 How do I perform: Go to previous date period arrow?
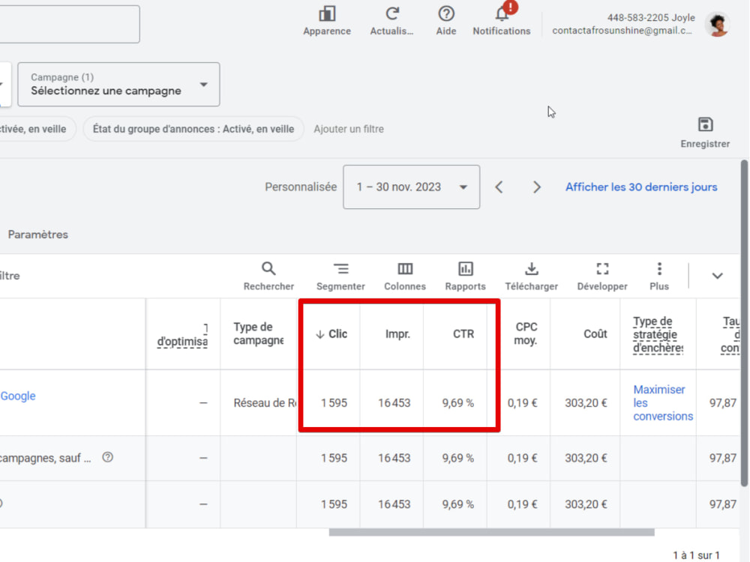[499, 187]
